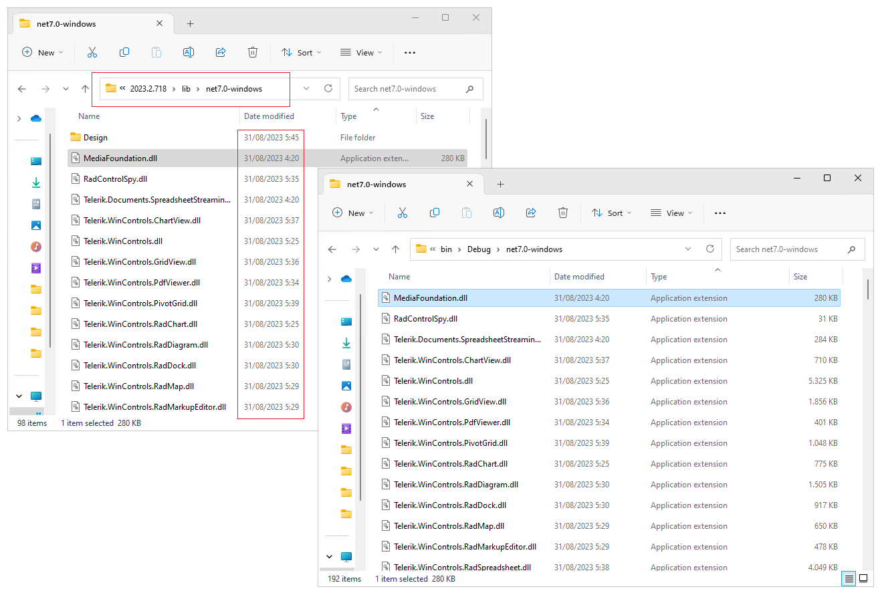Go up one folder in the Debug window

[x=395, y=249]
